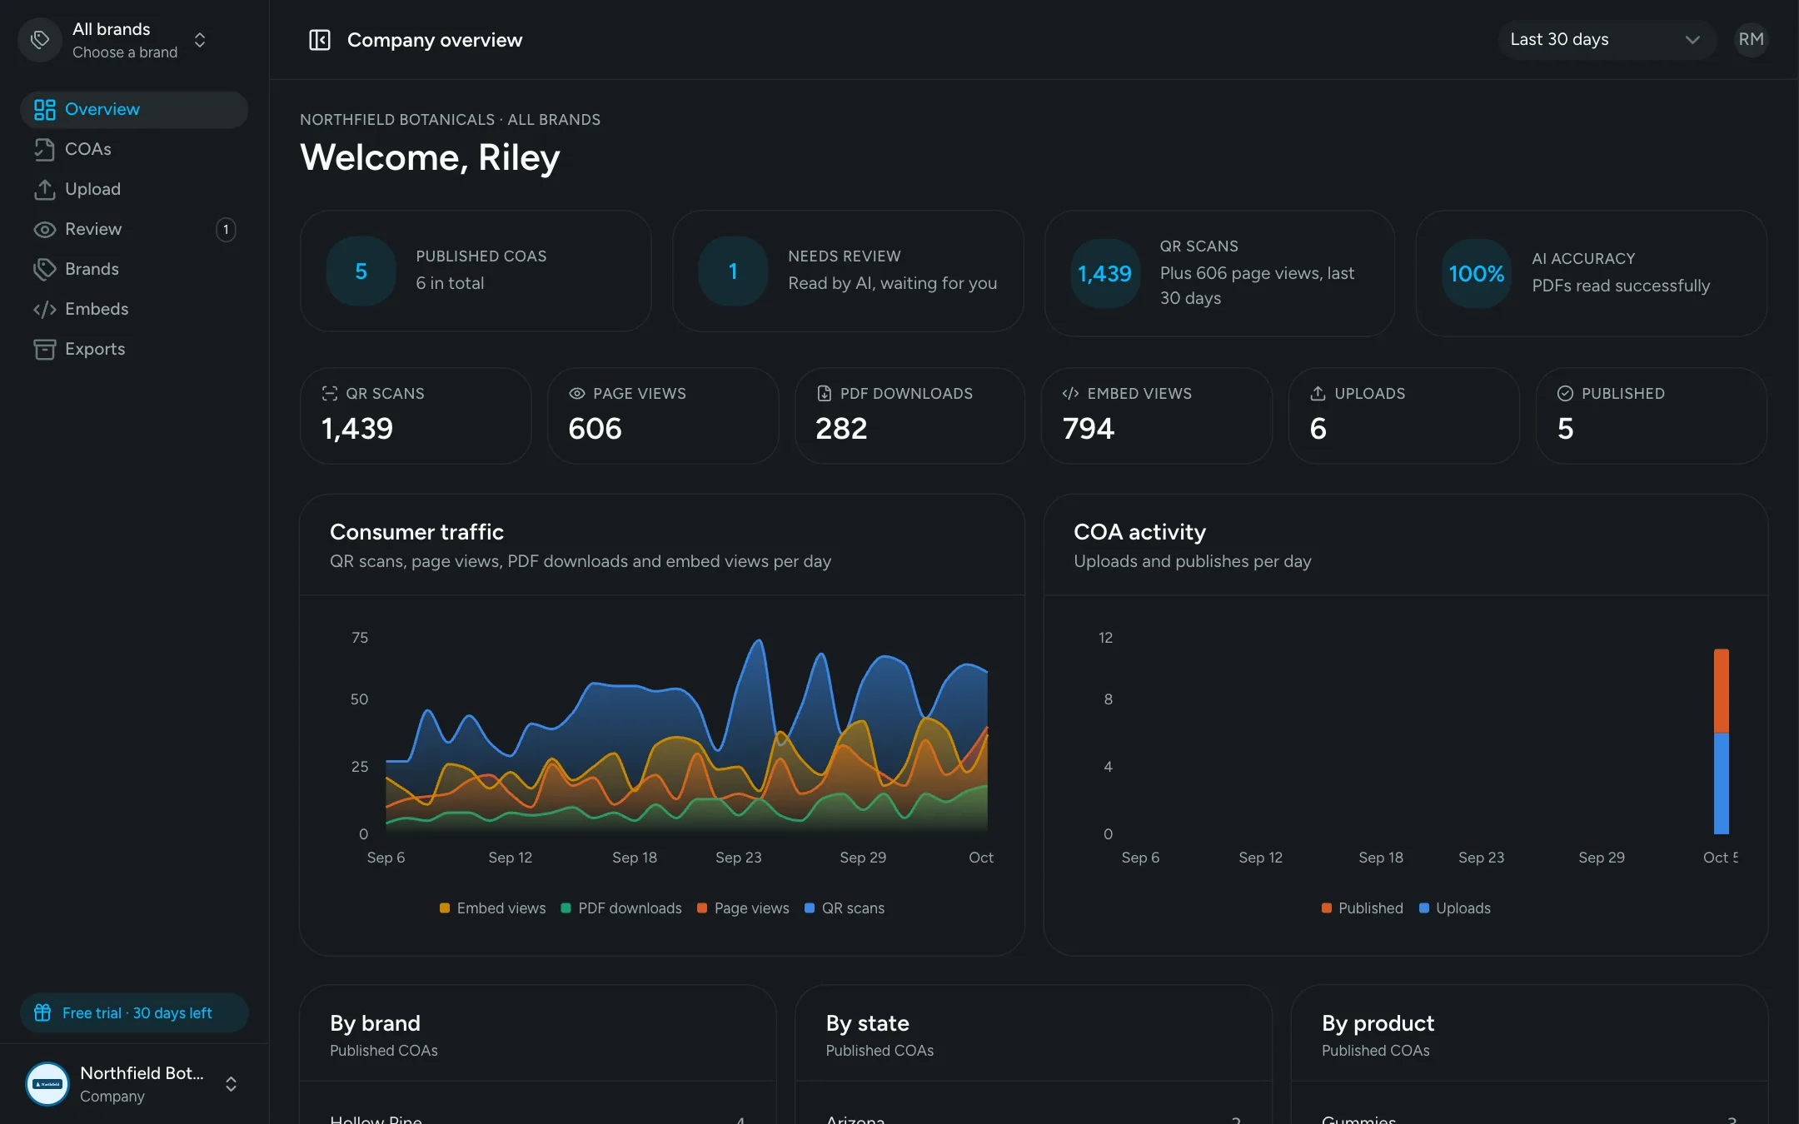Open the Review menu item
The image size is (1799, 1124).
tap(134, 229)
